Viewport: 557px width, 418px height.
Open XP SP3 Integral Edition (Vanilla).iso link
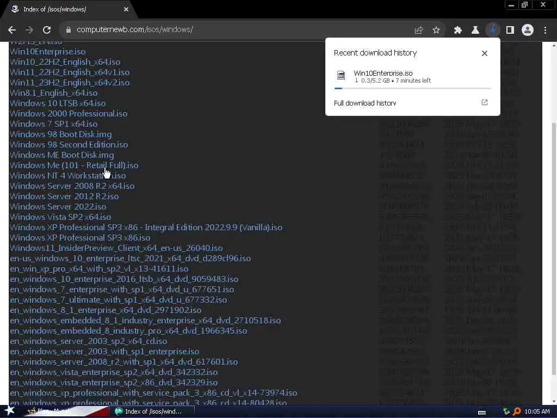[x=146, y=227]
